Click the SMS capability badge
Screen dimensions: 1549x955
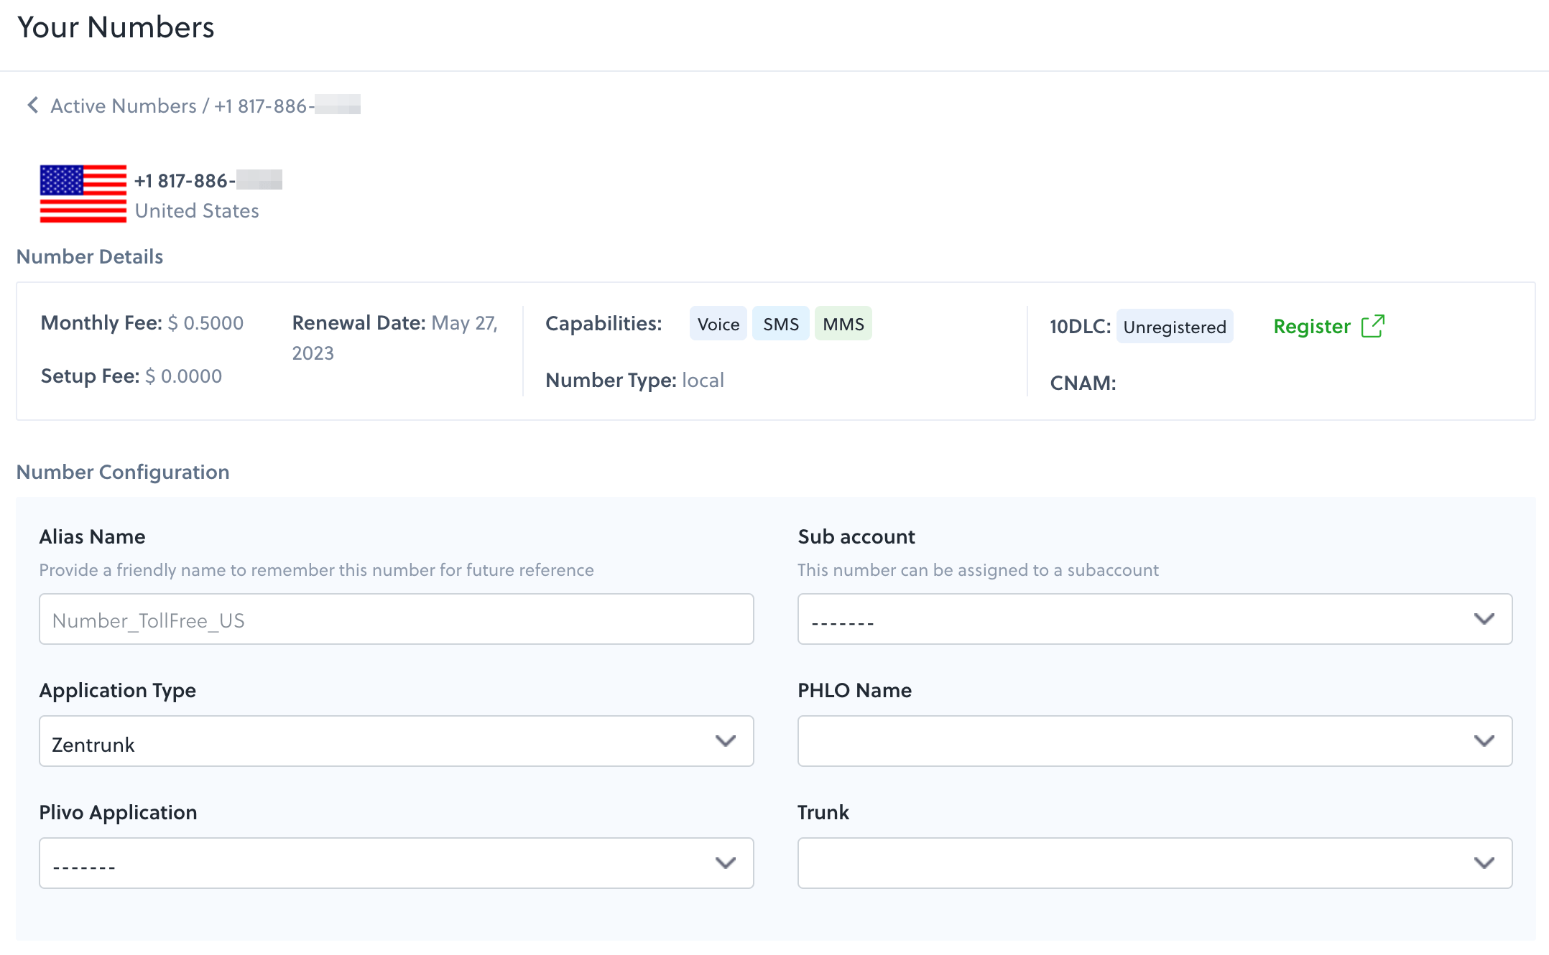(780, 324)
